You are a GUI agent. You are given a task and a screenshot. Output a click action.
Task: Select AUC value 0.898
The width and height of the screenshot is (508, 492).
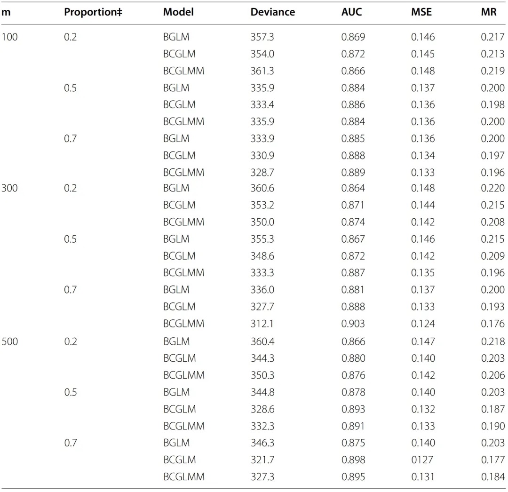pos(353,460)
